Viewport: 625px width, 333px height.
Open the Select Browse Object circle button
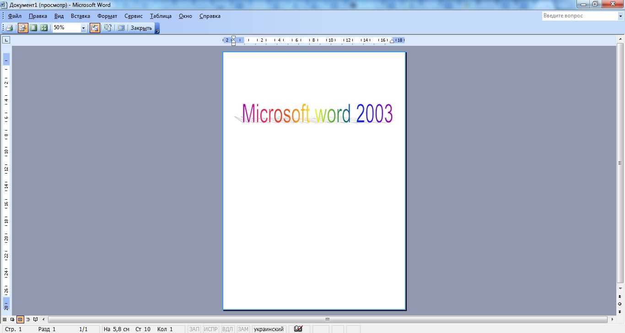(x=620, y=304)
